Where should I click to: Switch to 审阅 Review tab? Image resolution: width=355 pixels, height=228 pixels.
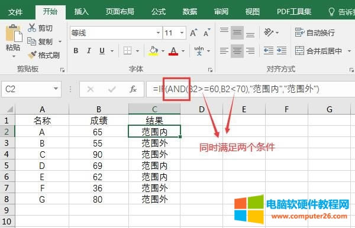(x=221, y=12)
